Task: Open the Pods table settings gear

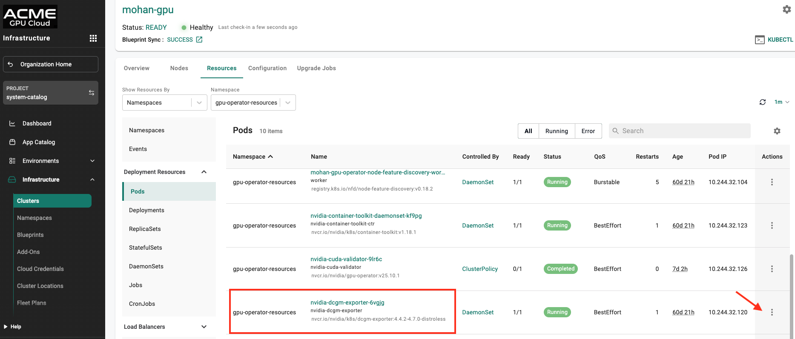Action: coord(777,131)
